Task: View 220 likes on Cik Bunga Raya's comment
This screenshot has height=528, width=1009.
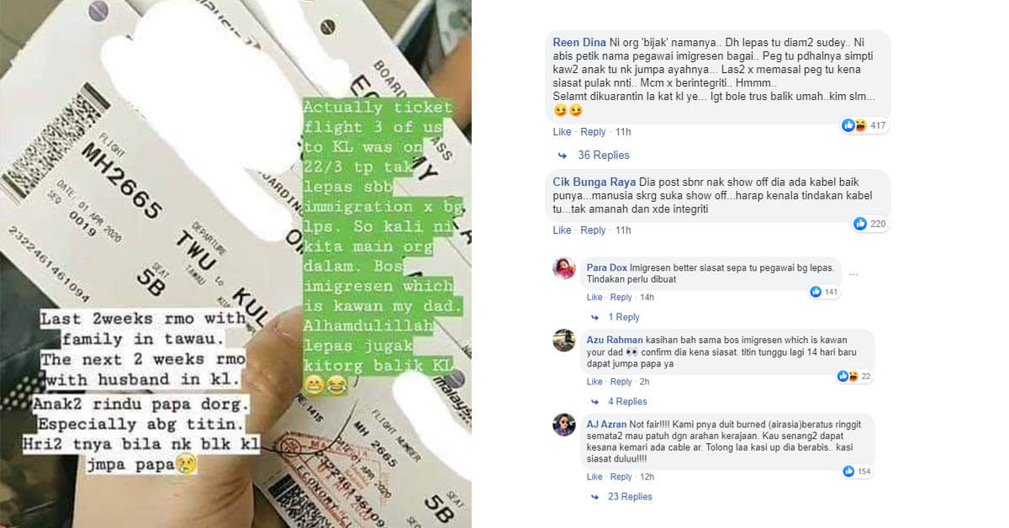Action: [870, 224]
